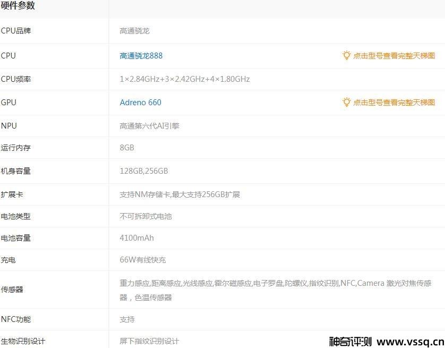Select the 1×2.84GHz+3×2.42GHz+4×1.80GHz value
This screenshot has width=445, height=348.
click(x=185, y=79)
